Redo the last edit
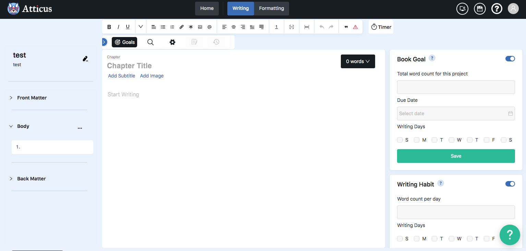Image resolution: width=526 pixels, height=251 pixels. click(331, 27)
